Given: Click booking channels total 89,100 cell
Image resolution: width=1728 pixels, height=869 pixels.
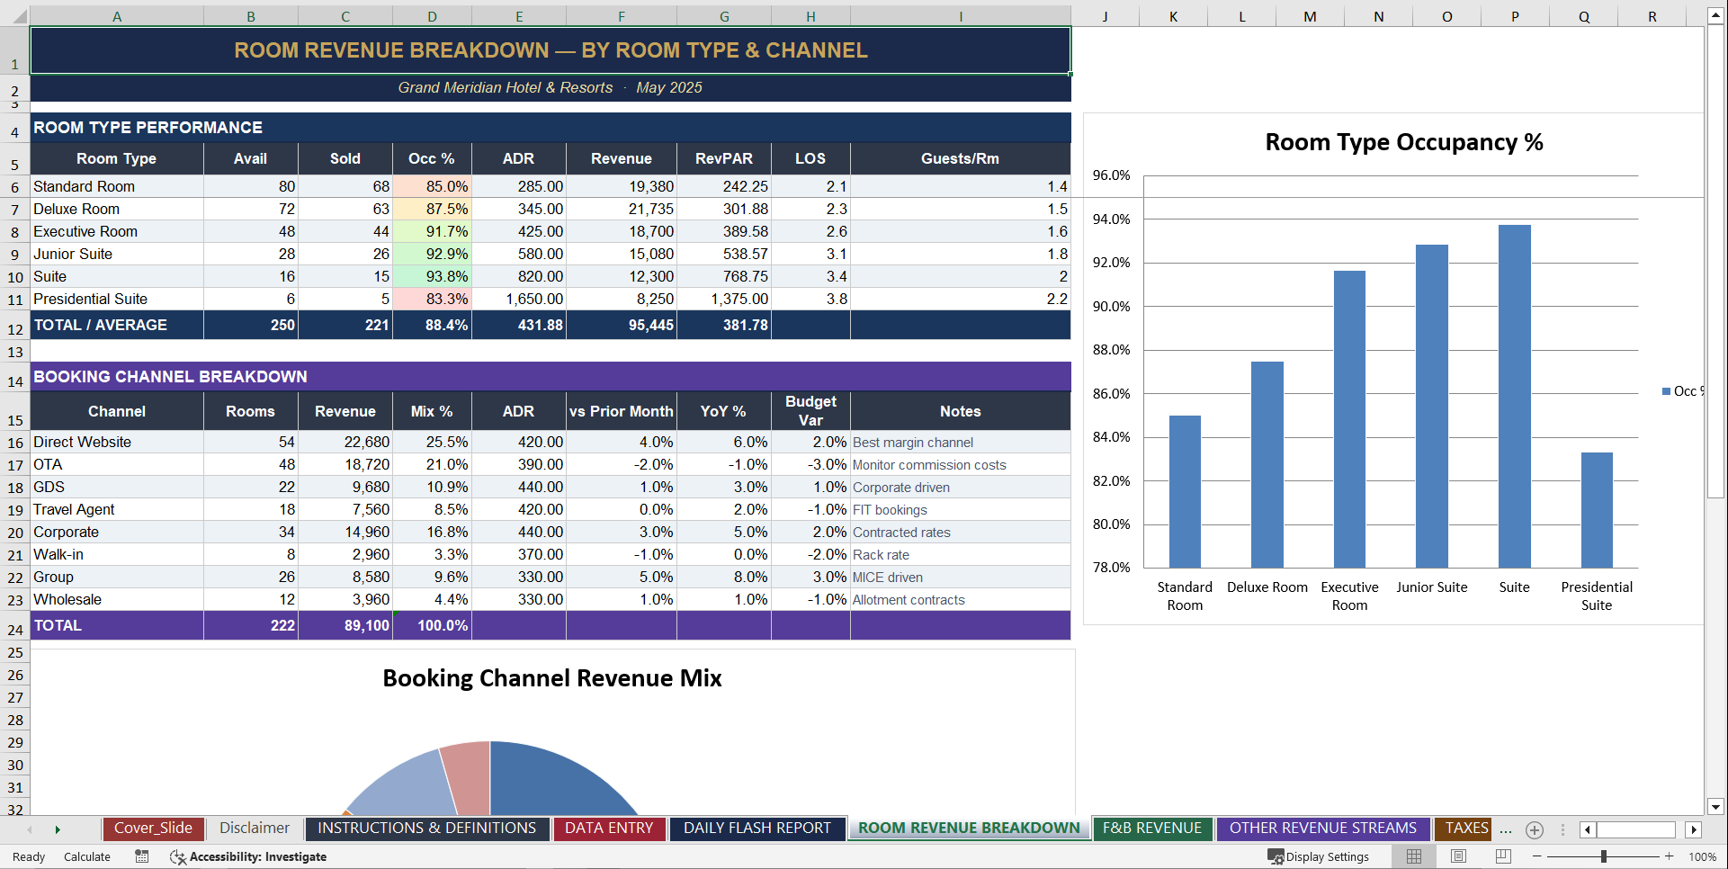Looking at the screenshot, I should (x=345, y=625).
